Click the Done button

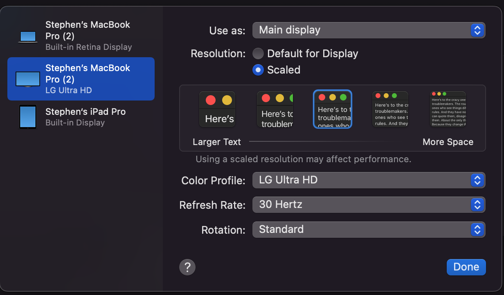466,267
